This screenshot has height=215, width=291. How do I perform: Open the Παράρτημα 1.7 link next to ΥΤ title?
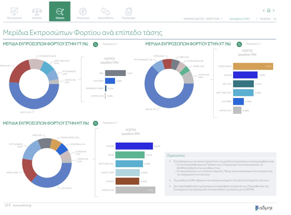(110, 44)
